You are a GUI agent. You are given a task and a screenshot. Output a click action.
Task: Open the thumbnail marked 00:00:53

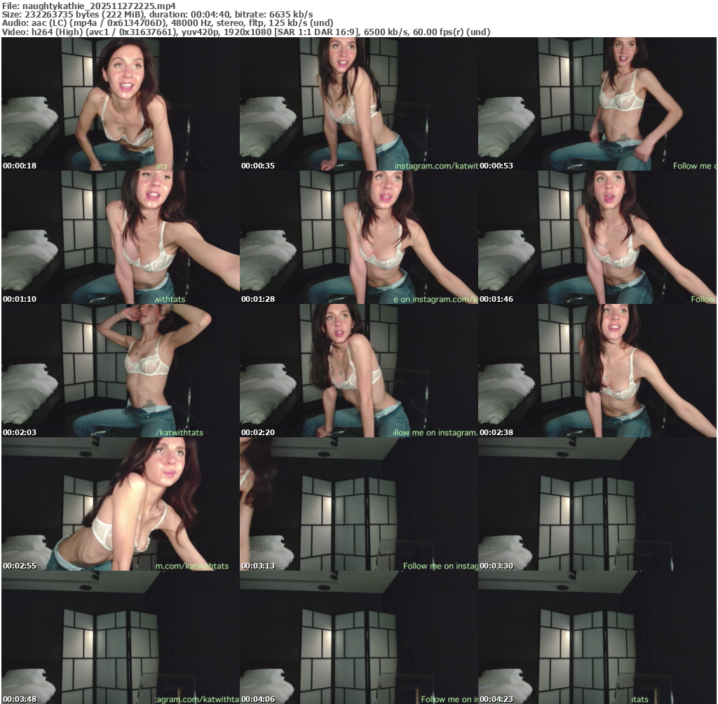597,104
